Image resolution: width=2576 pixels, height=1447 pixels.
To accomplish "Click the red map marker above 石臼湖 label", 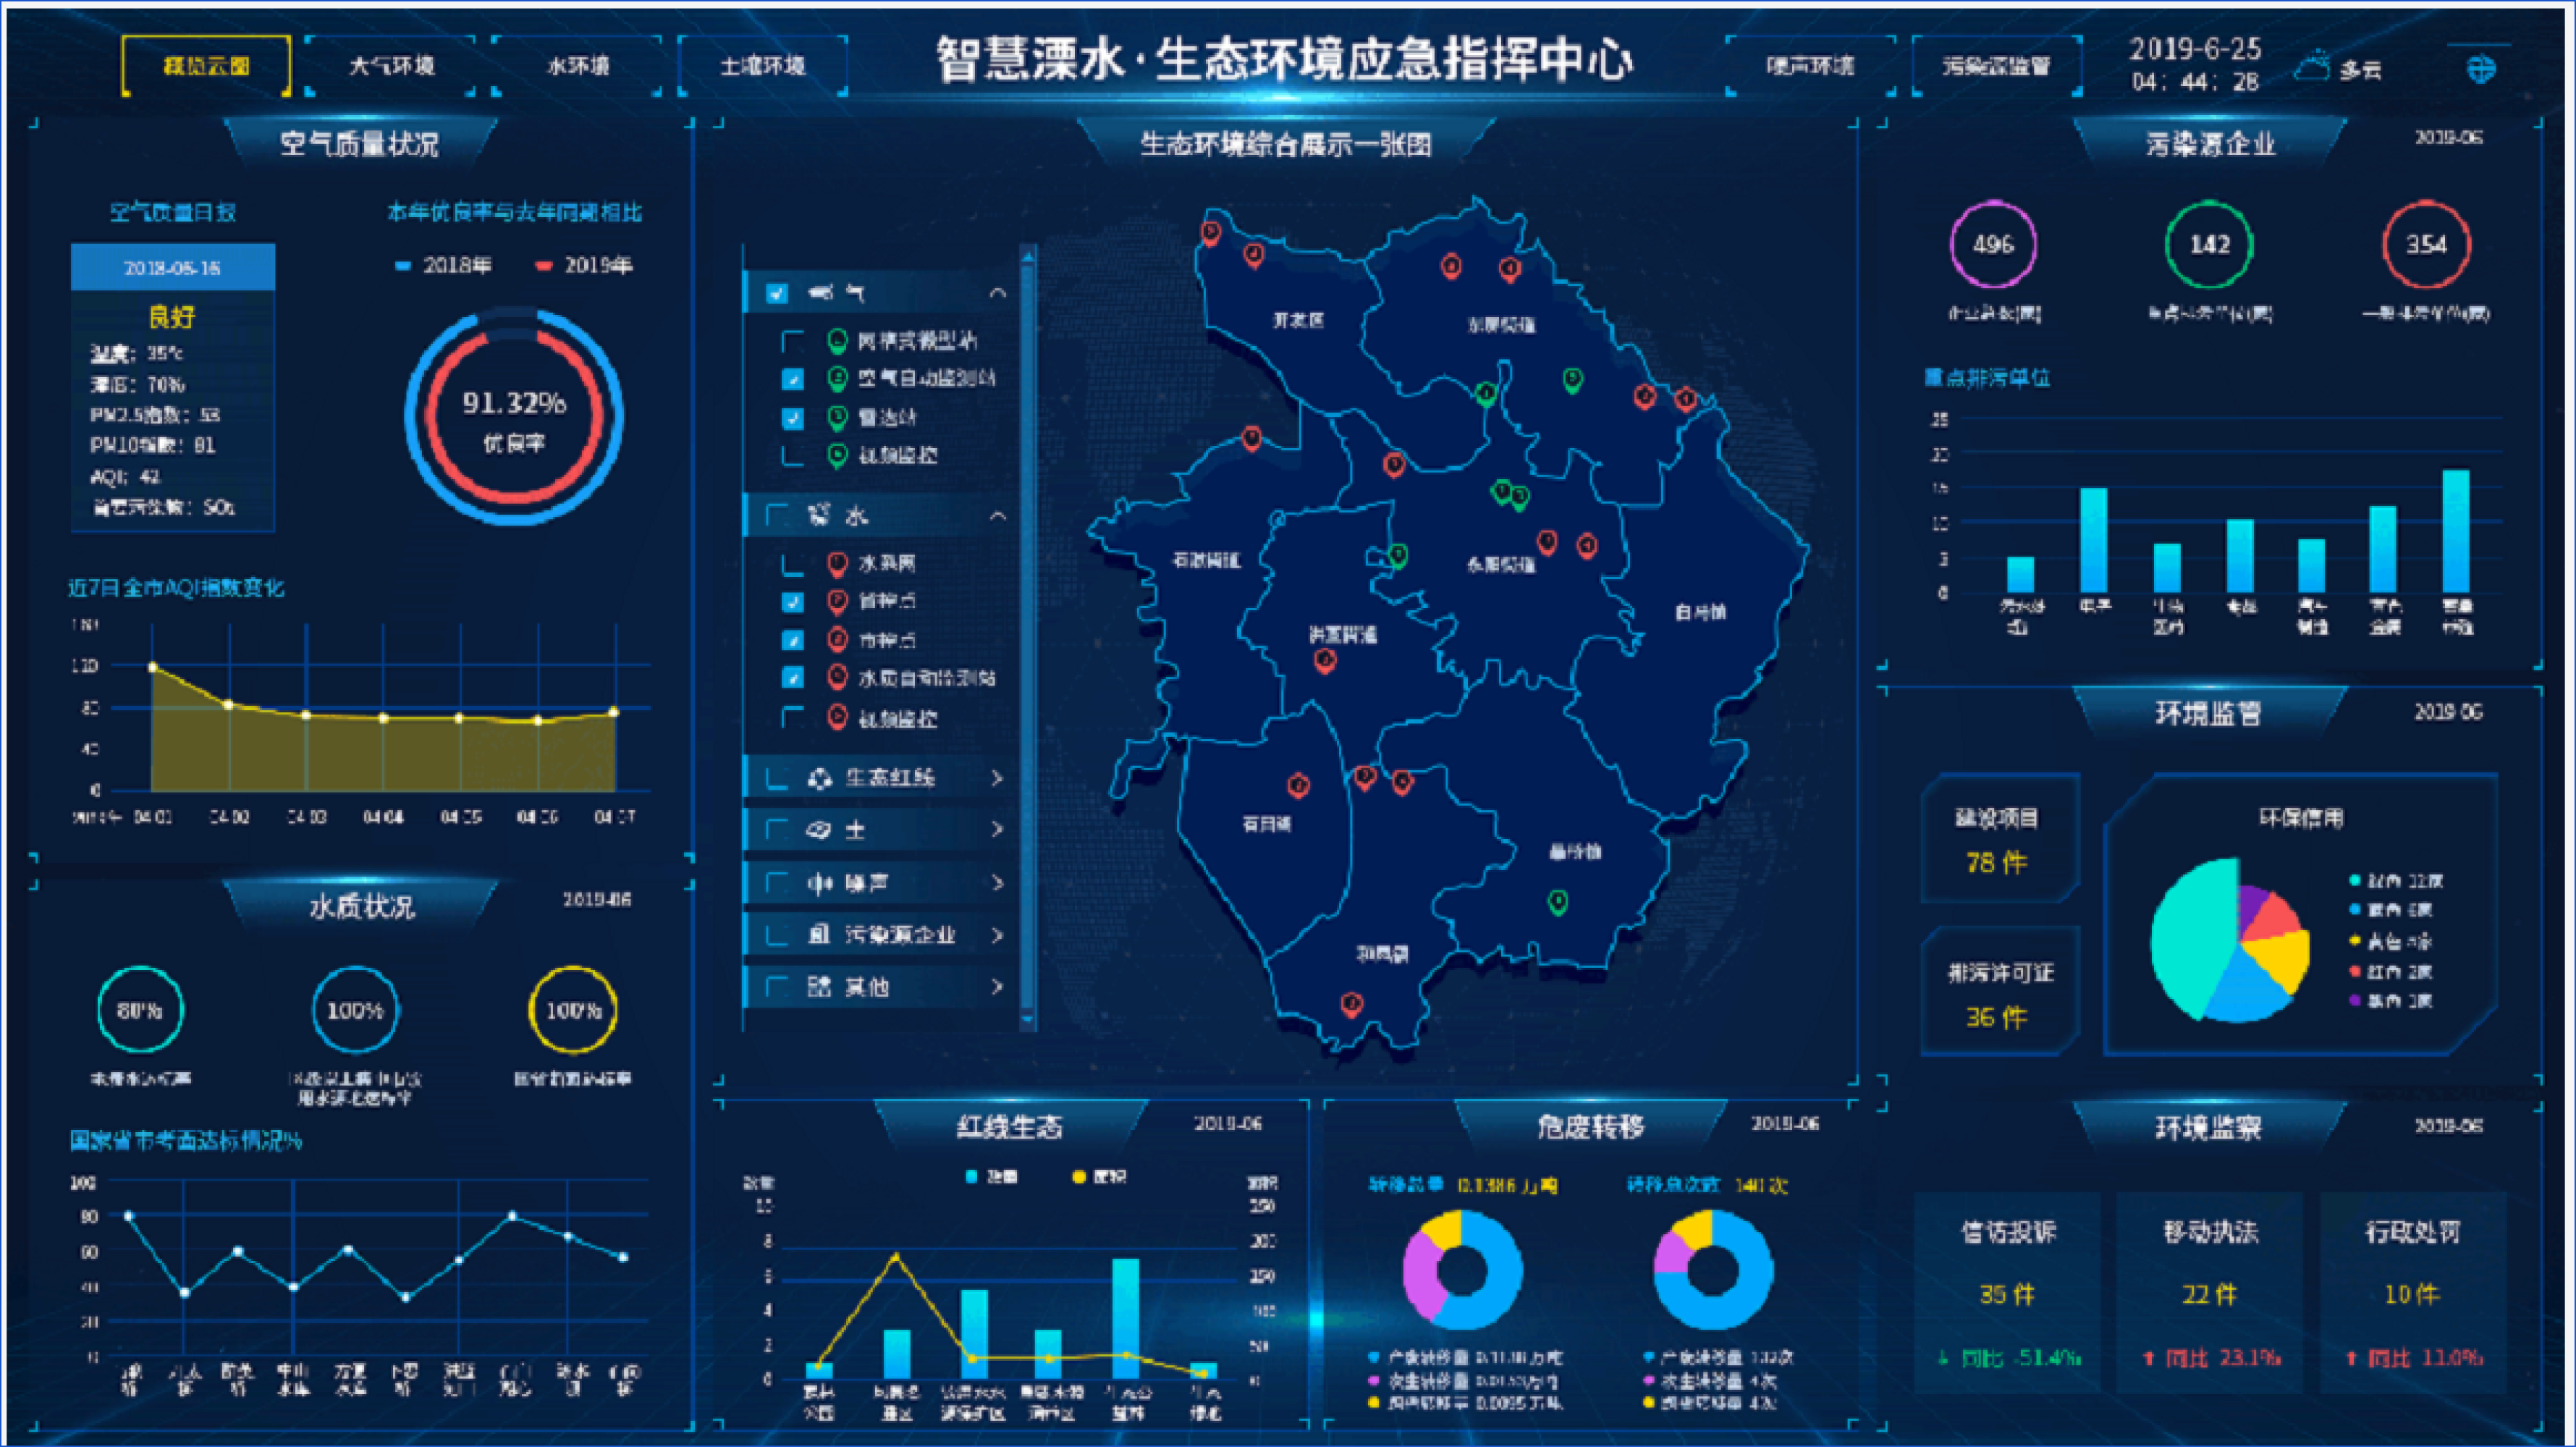I will coord(1298,786).
